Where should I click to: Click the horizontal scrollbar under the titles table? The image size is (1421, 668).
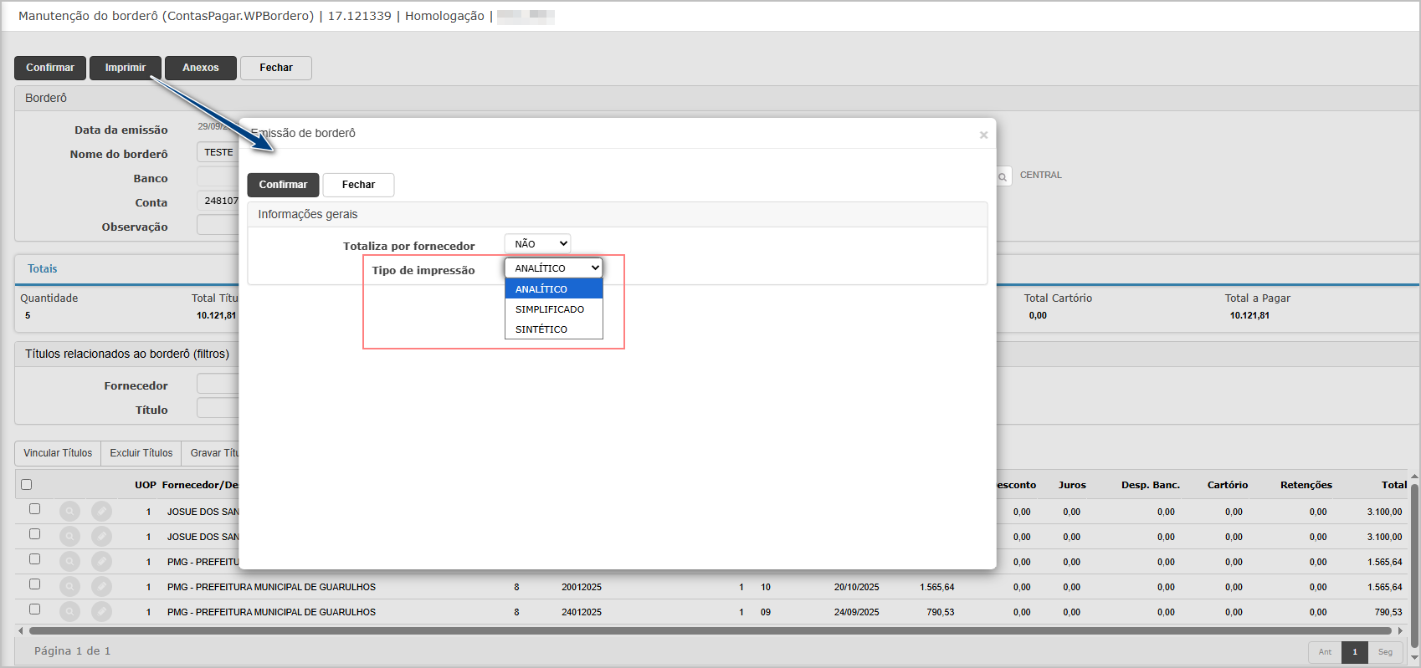(710, 631)
